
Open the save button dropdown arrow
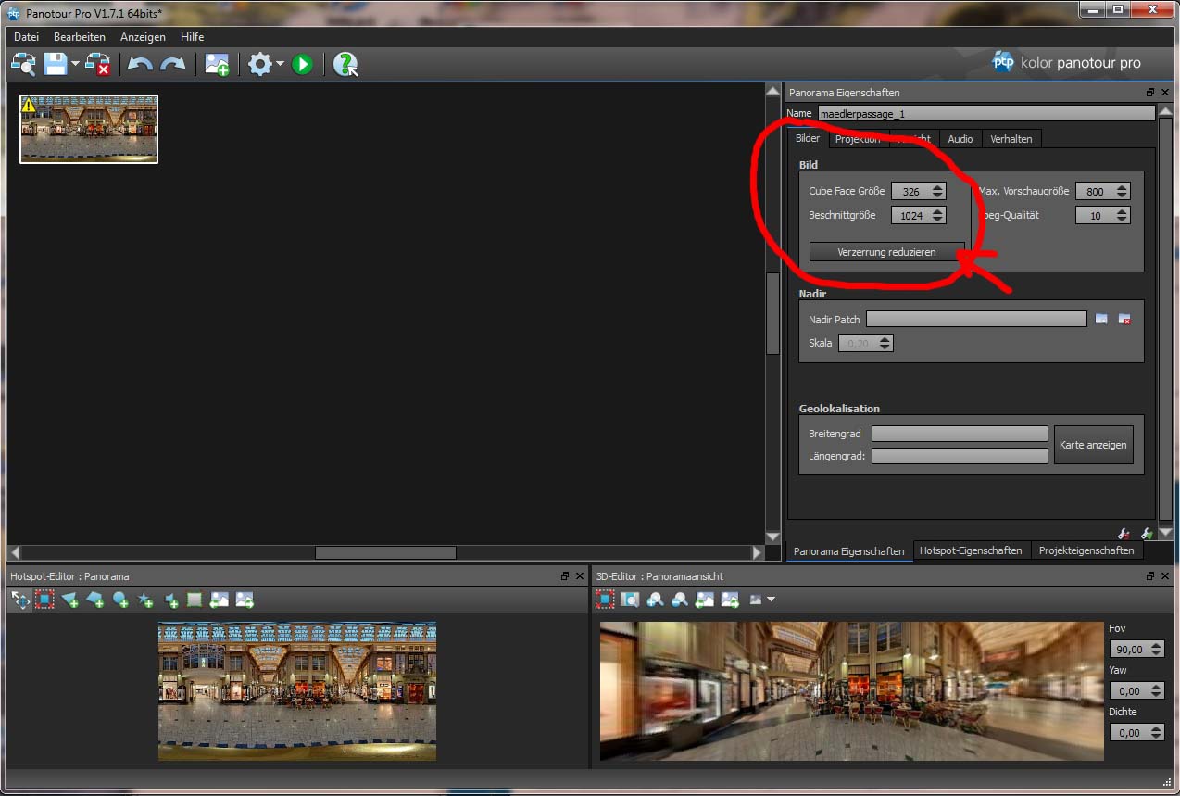coord(75,65)
